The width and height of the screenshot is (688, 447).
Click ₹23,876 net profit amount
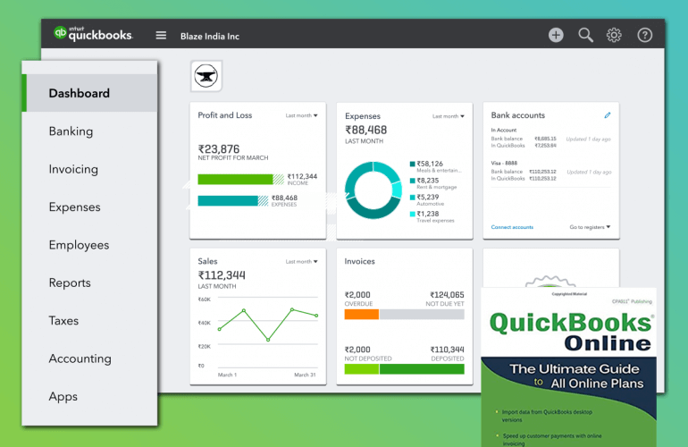point(219,149)
